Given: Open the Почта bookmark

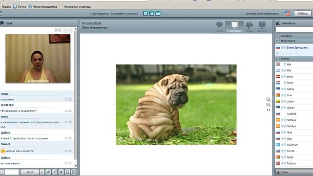Looking at the screenshot, I should (20, 6).
